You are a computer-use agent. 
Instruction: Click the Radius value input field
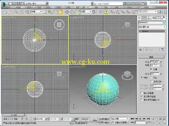click(x=154, y=62)
